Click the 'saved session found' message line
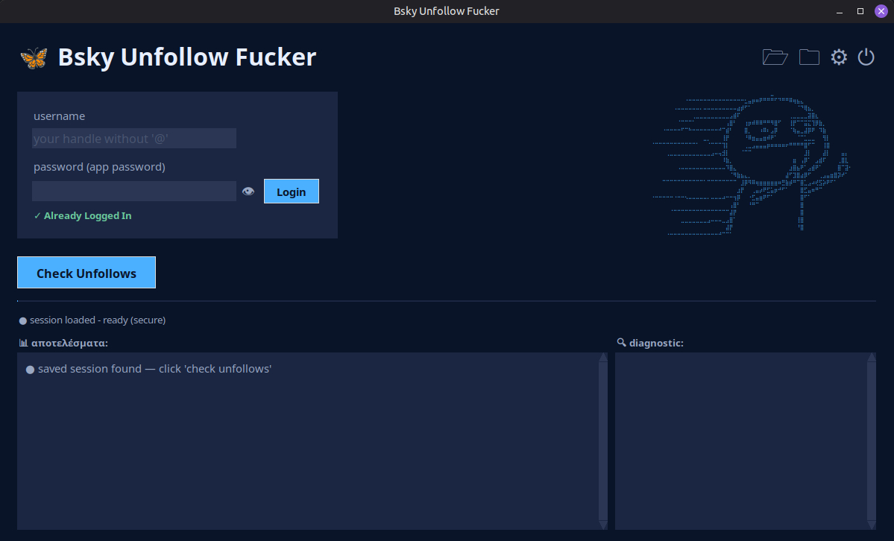This screenshot has width=894, height=541. coord(154,369)
